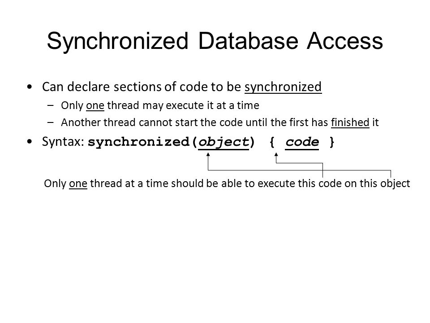Click the Syntax bullet point marker
430x323 pixels.
click(30, 142)
